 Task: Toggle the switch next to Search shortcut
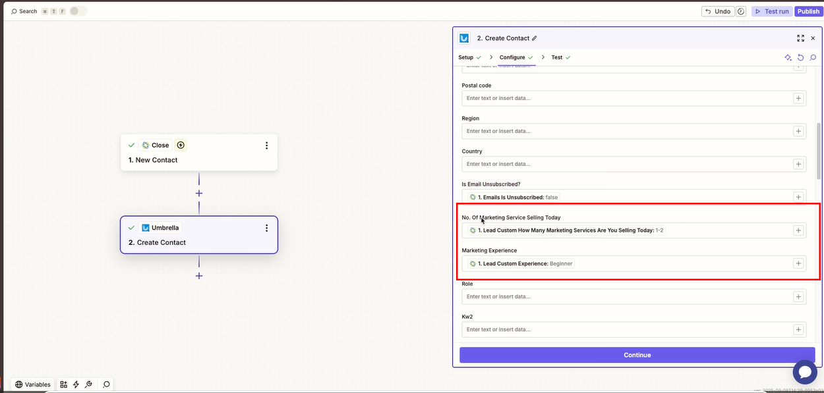pyautogui.click(x=78, y=11)
